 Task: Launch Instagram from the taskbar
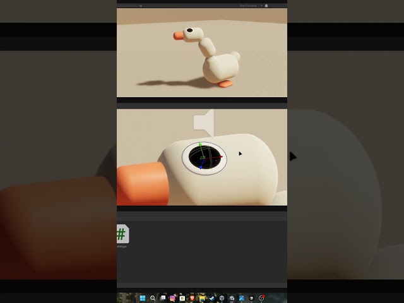172,298
